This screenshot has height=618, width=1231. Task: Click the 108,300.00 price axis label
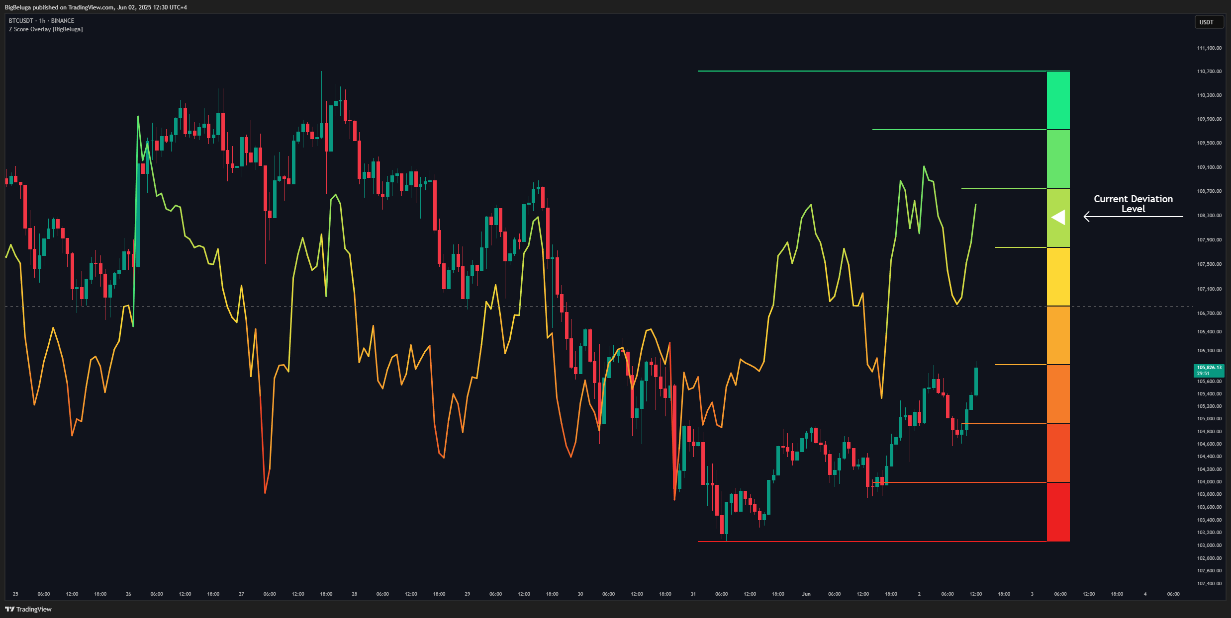(1209, 216)
